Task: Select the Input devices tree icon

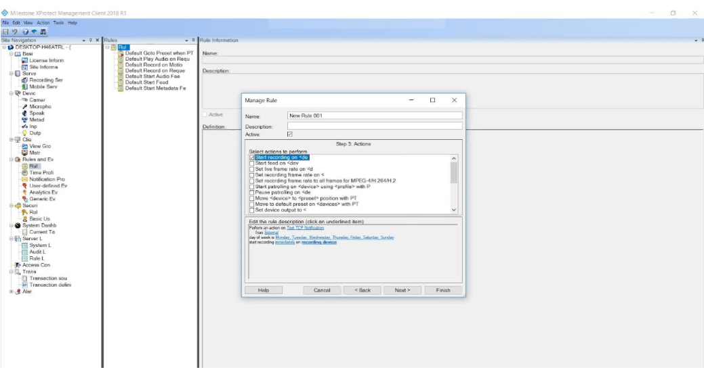Action: point(24,126)
